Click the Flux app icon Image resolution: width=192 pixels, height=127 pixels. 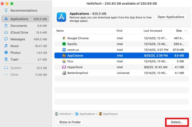[64, 61]
